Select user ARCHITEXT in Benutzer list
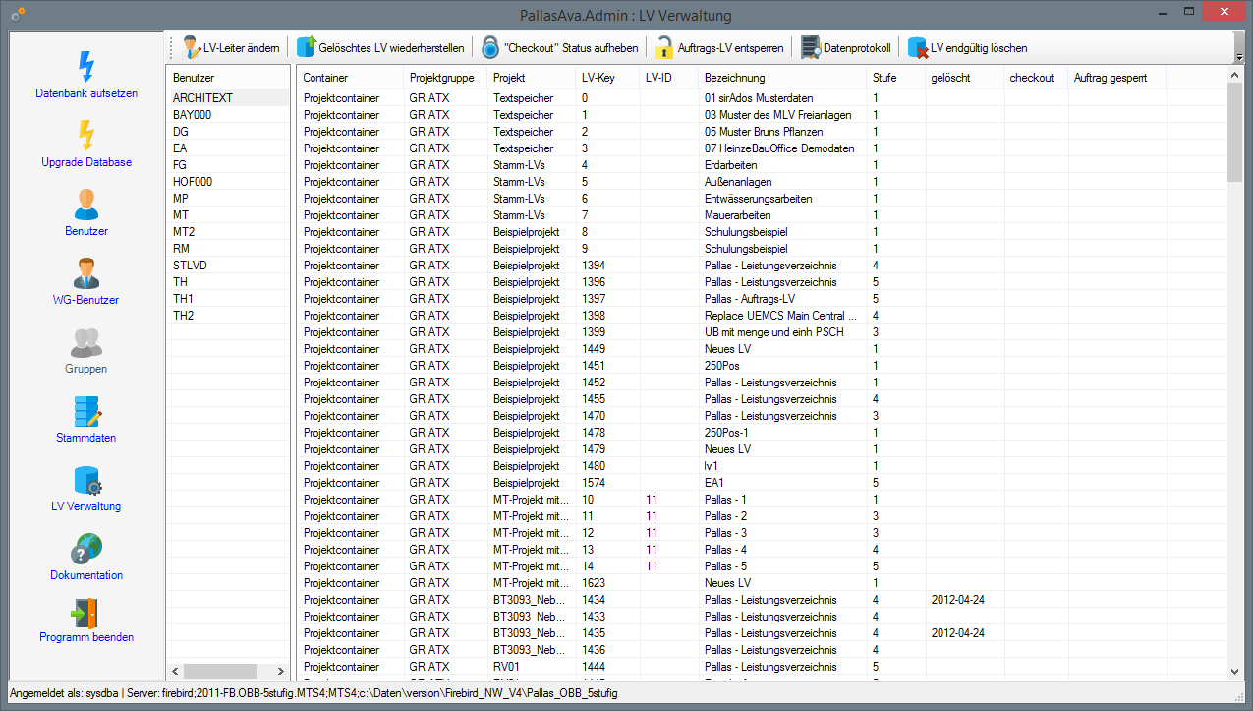The height and width of the screenshot is (711, 1253). [x=229, y=98]
